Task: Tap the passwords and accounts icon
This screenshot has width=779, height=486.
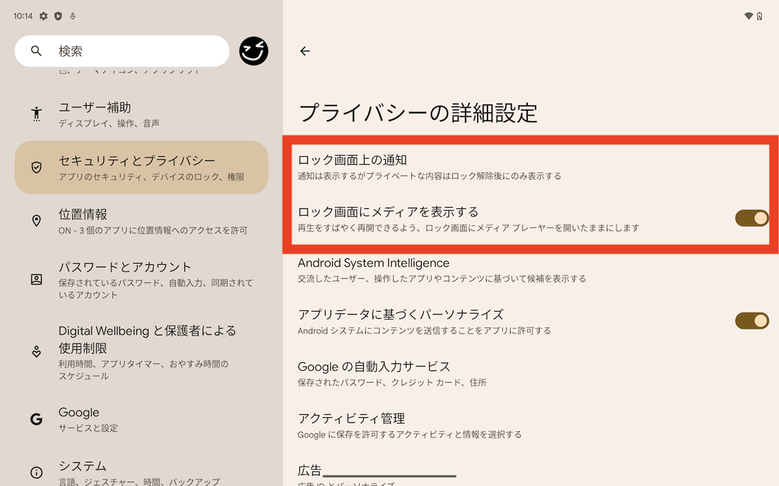Action: click(x=36, y=280)
